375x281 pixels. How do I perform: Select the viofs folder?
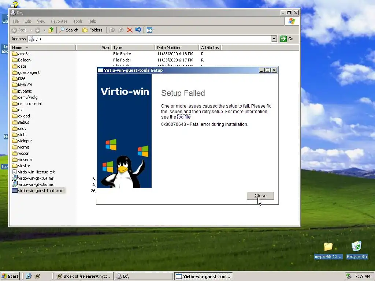(19, 135)
